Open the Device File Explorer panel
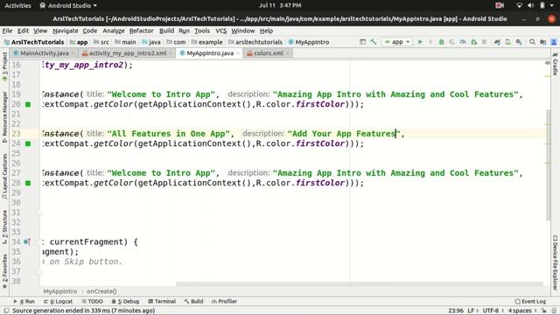560x315 pixels. (555, 262)
